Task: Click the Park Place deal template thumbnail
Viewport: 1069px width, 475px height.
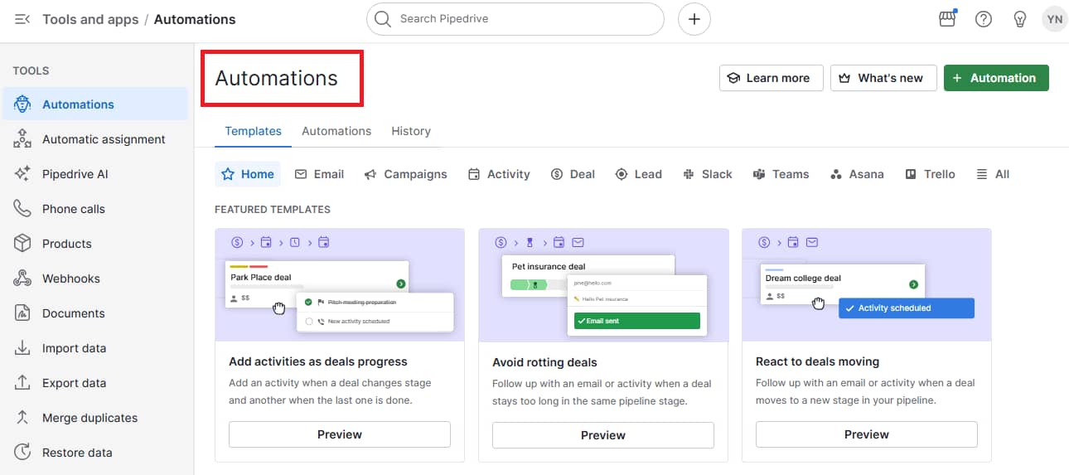Action: [340, 285]
